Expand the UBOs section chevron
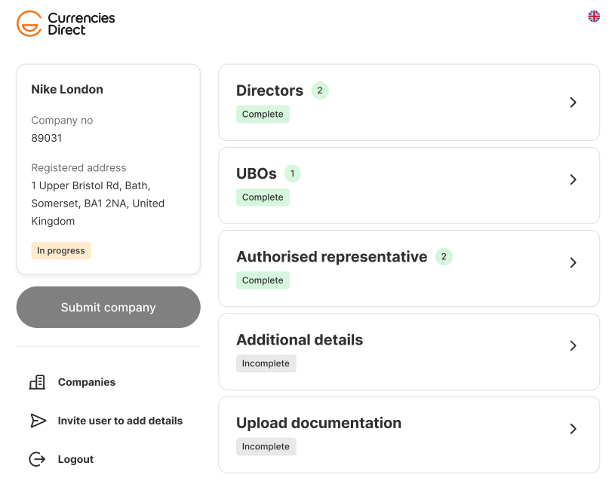 [x=573, y=179]
